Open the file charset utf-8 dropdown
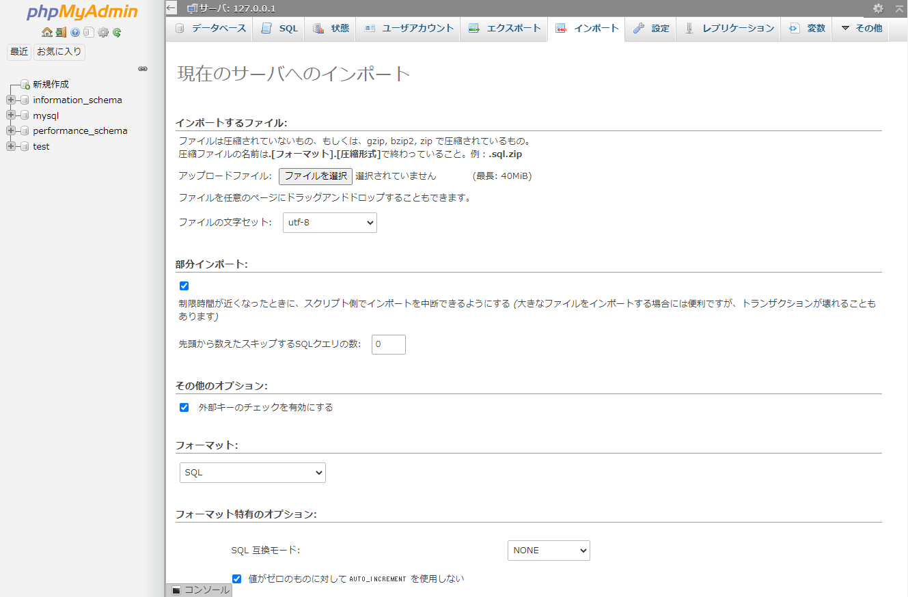 pyautogui.click(x=329, y=223)
